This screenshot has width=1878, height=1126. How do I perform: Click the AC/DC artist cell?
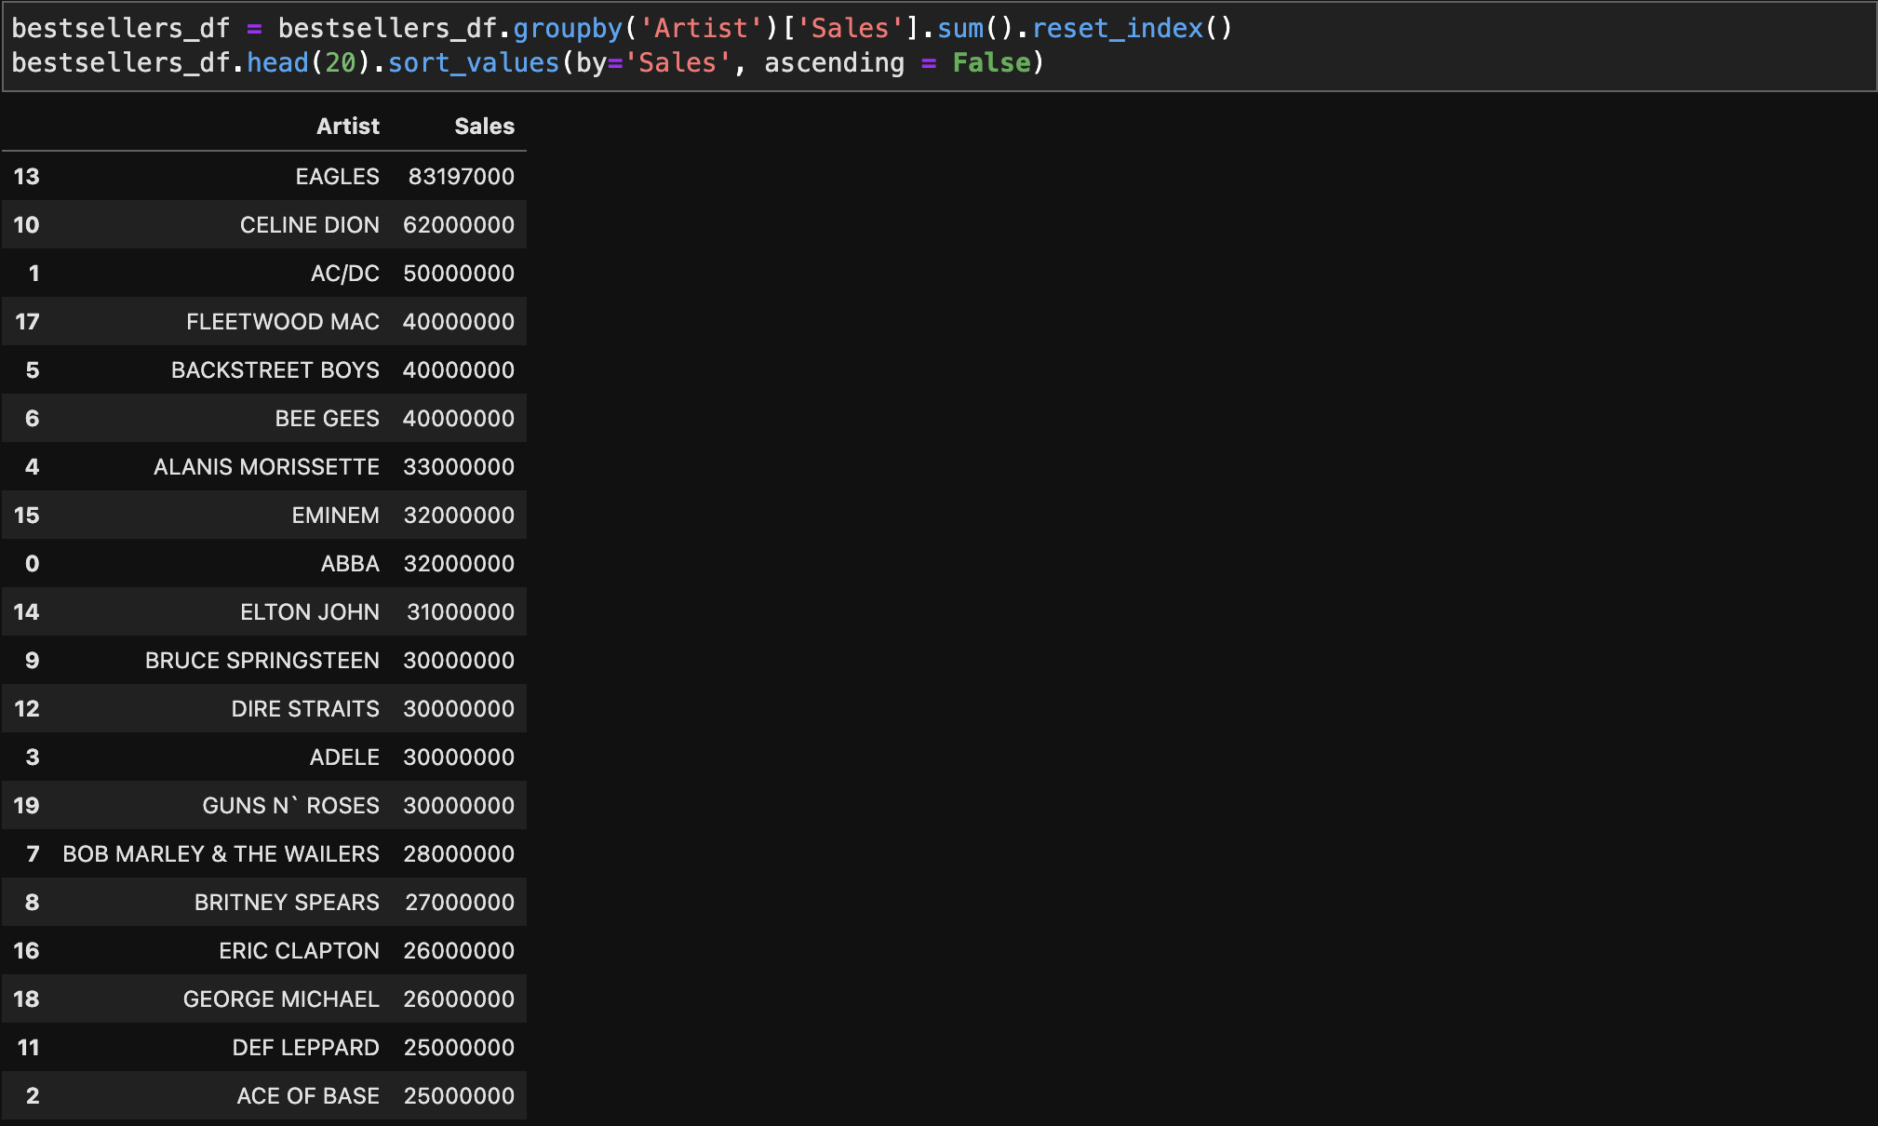coord(344,273)
